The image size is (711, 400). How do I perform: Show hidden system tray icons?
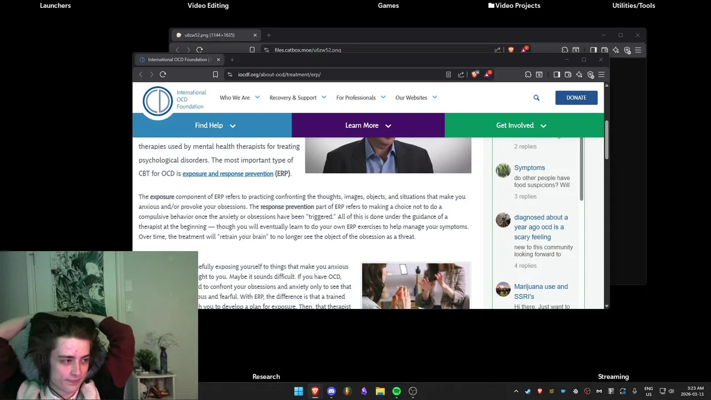tap(516, 391)
